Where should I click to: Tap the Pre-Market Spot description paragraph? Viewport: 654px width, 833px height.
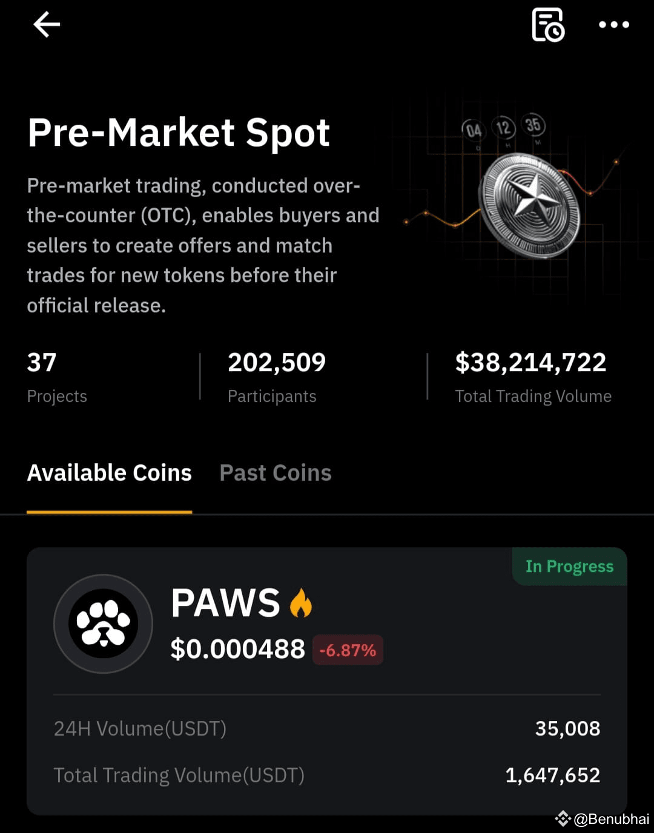point(203,245)
